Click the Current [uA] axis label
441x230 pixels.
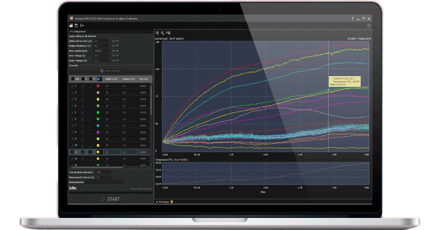[161, 38]
